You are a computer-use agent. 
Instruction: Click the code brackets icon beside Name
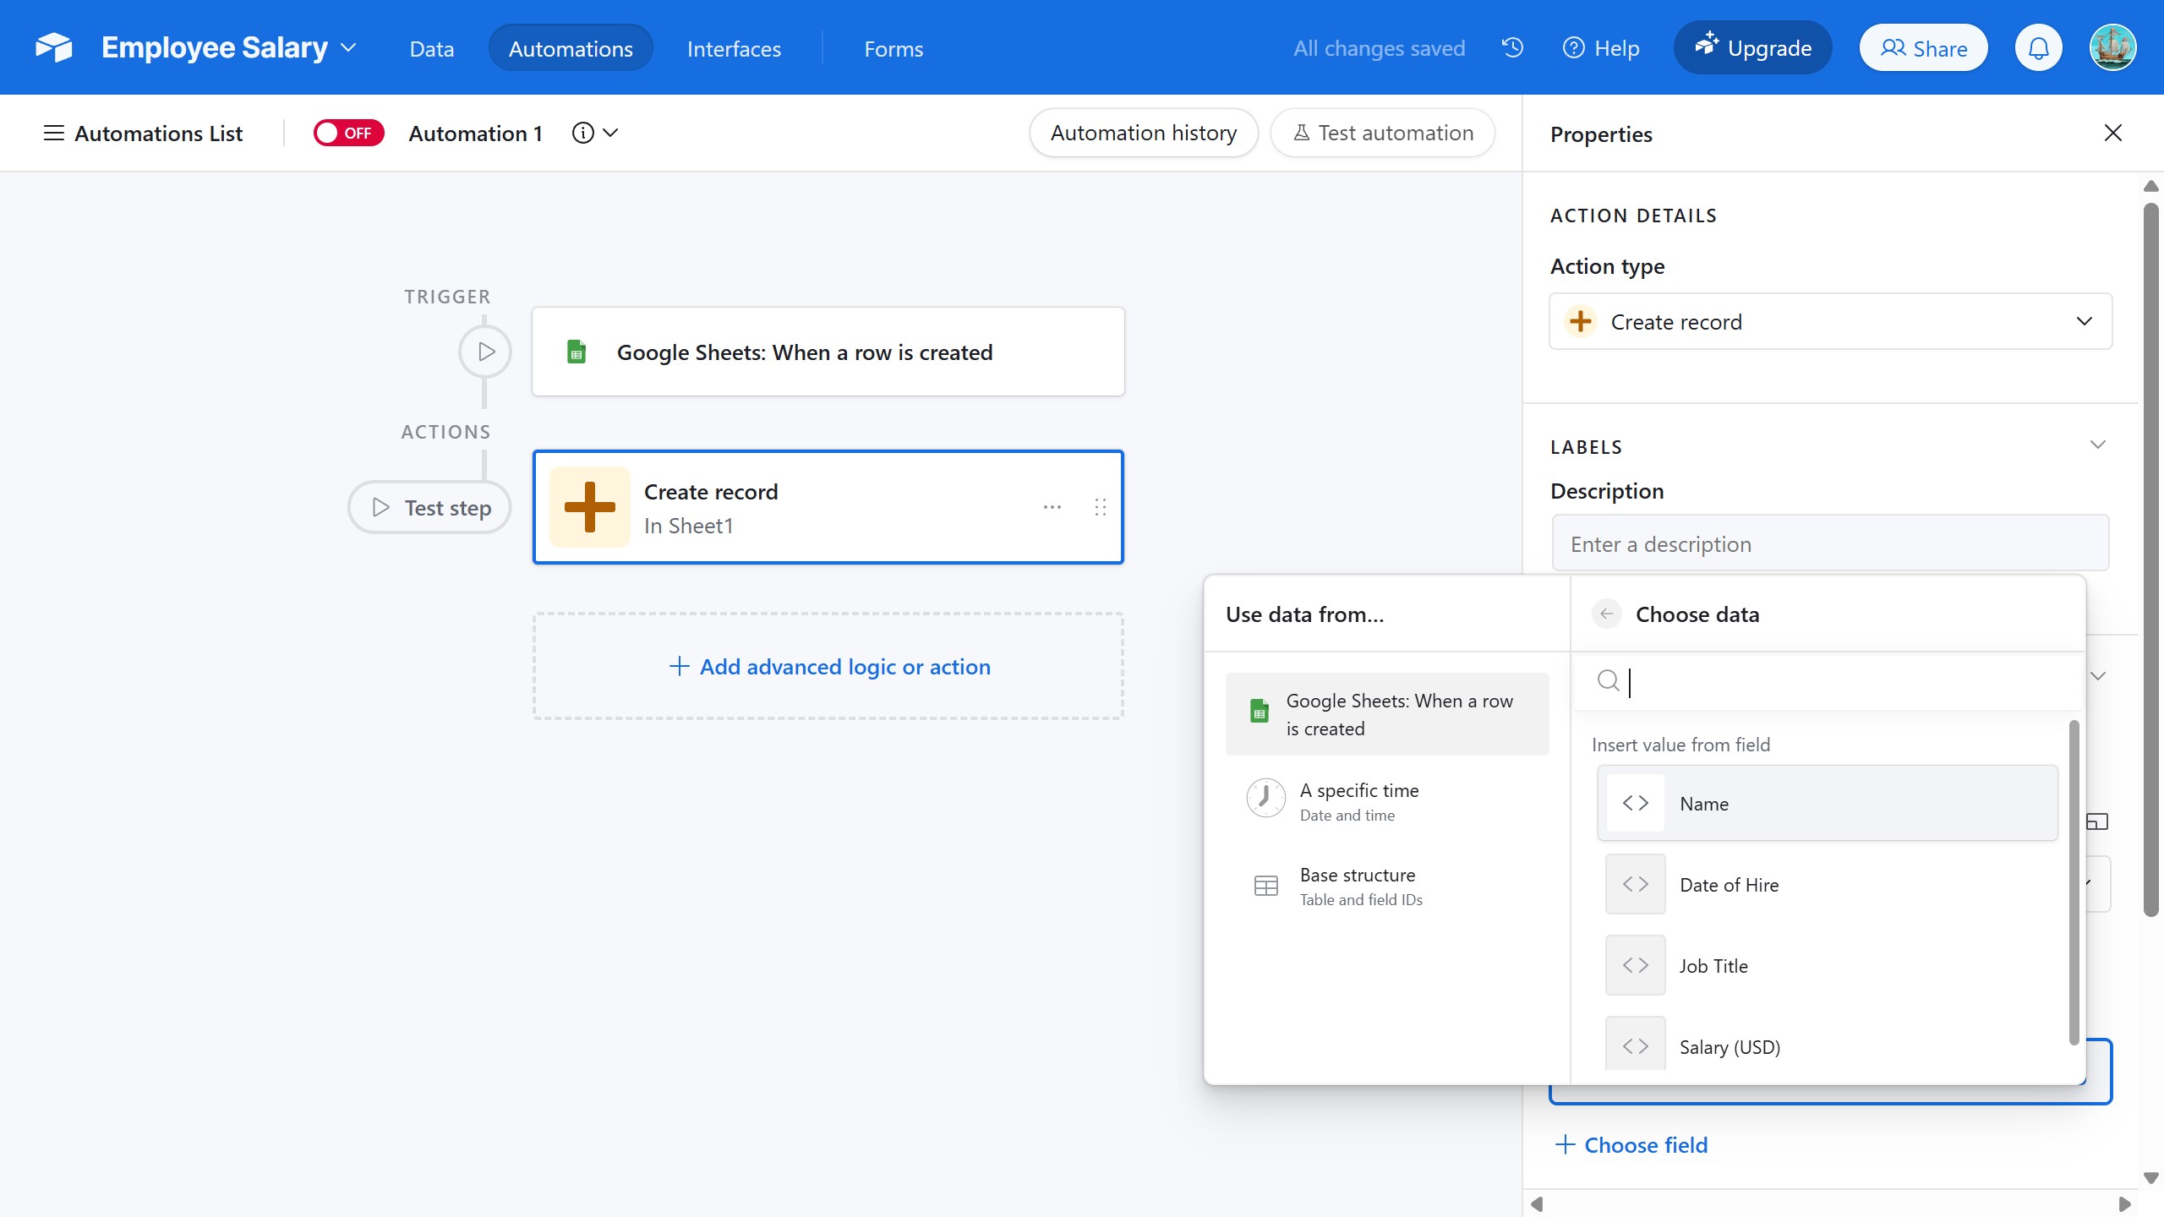coord(1636,803)
